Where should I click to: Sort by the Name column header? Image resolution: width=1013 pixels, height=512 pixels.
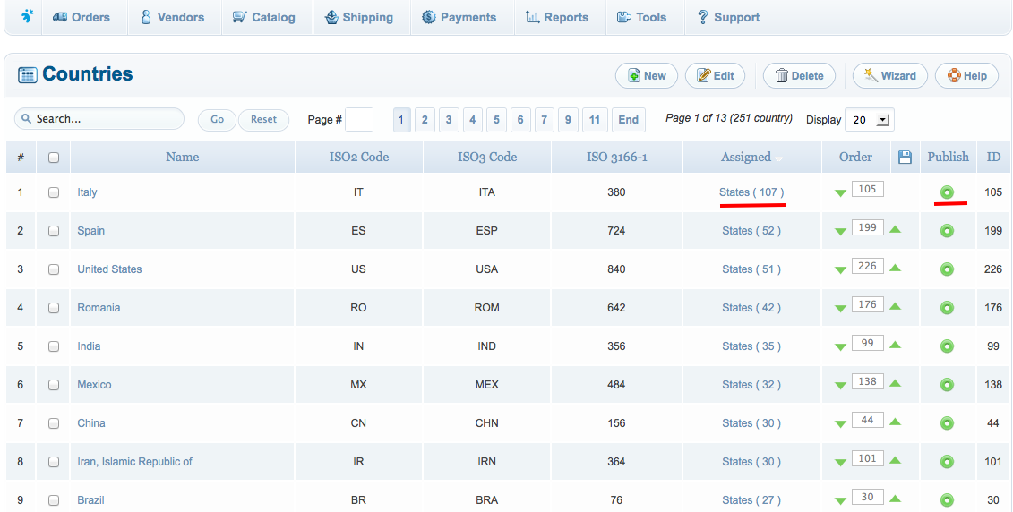click(182, 157)
